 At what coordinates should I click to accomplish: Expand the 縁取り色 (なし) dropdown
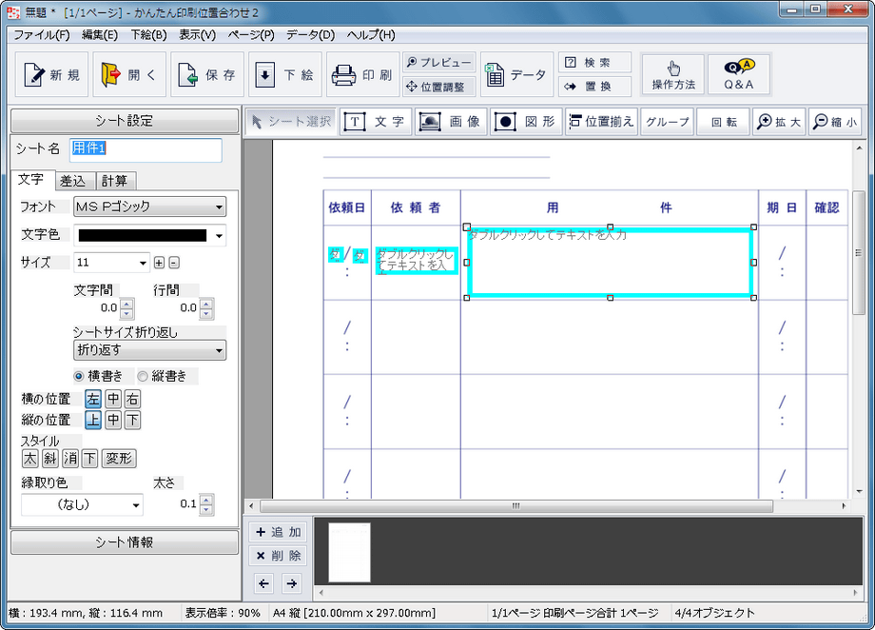82,505
